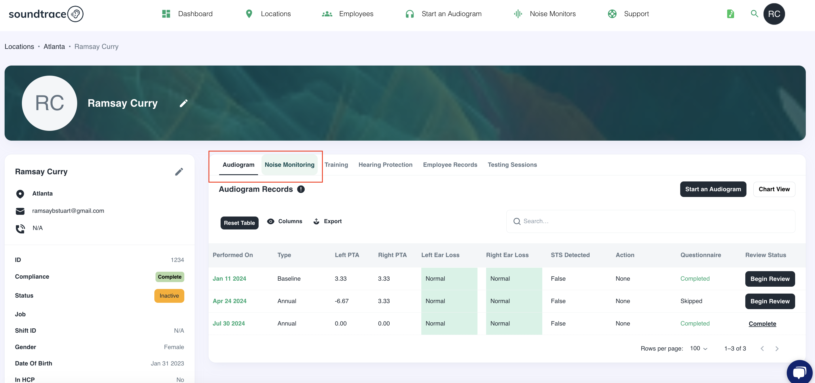Open Support from navbar
815x383 pixels.
(636, 14)
